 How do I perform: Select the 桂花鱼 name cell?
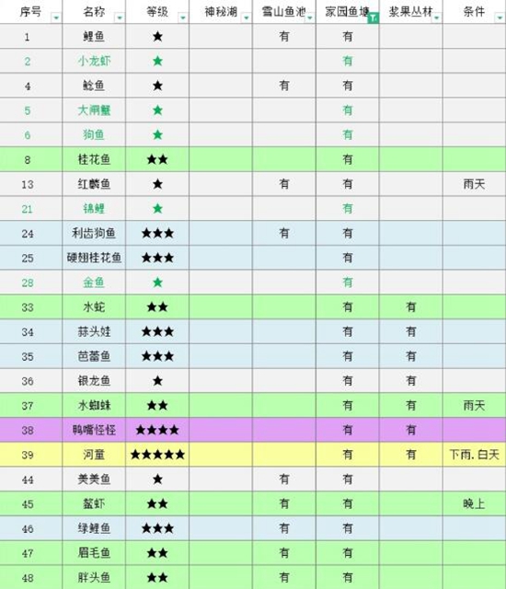tap(94, 159)
